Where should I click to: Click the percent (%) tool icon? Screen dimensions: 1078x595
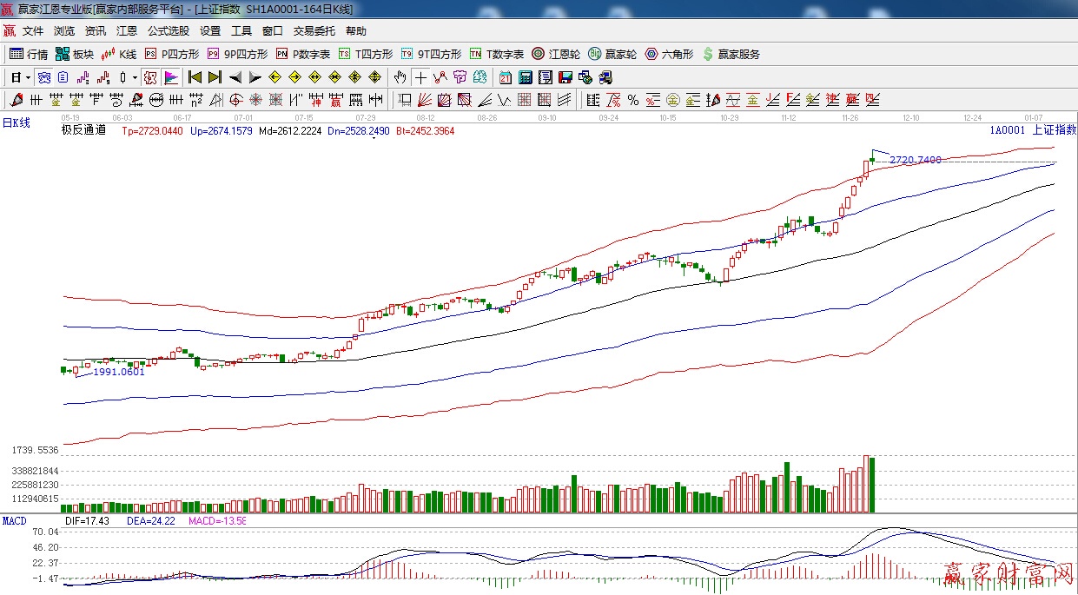[x=633, y=100]
